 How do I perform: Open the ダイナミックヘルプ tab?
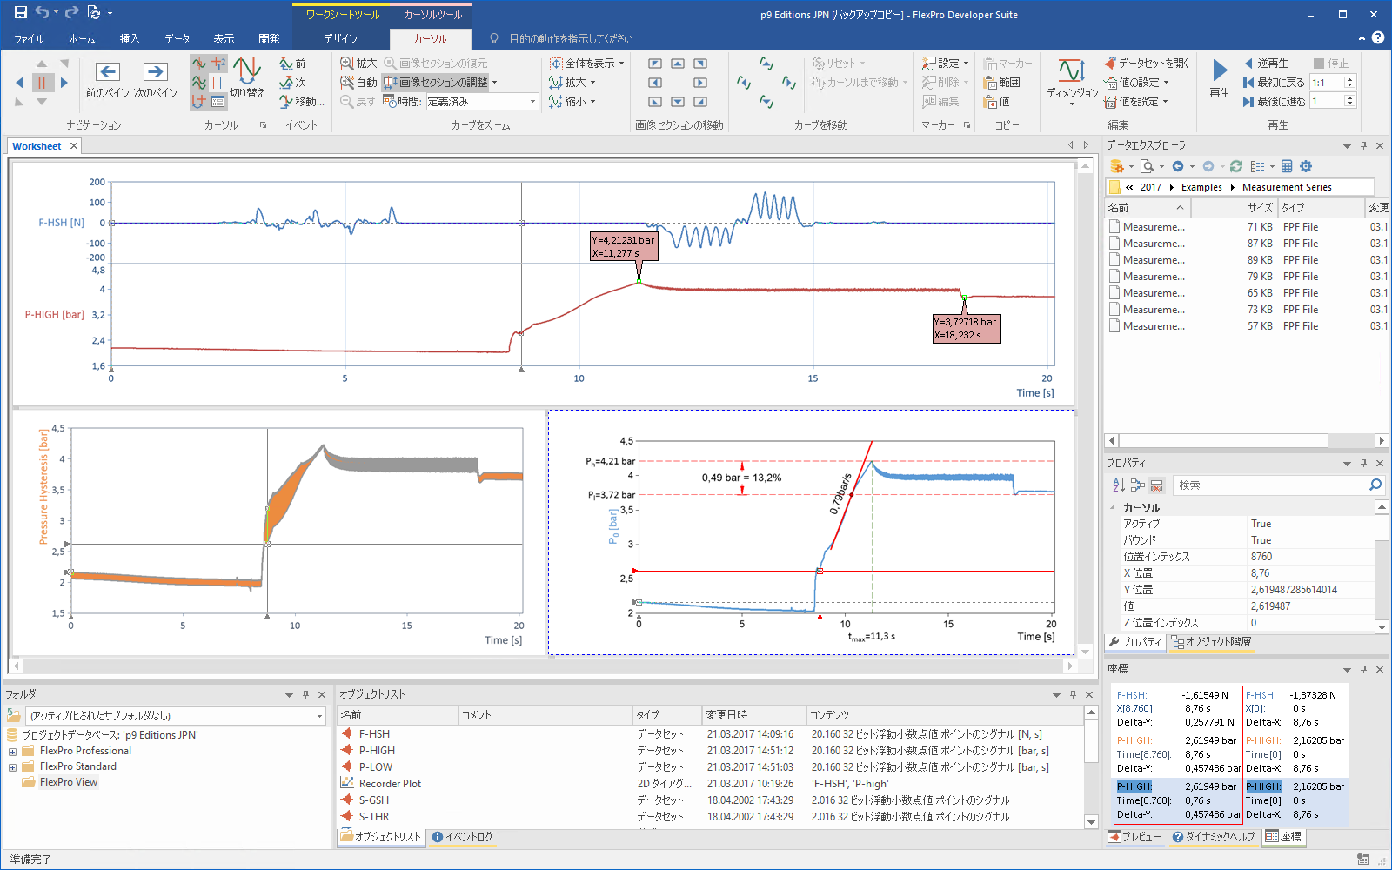click(1213, 837)
